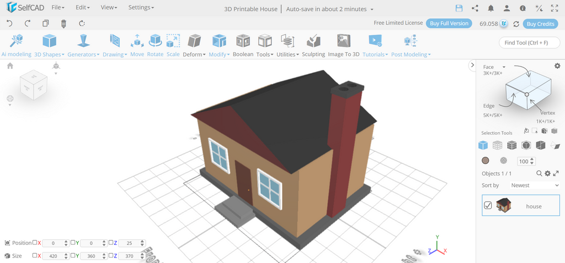Expand the Generators dropdown
The image size is (565, 263).
(84, 46)
